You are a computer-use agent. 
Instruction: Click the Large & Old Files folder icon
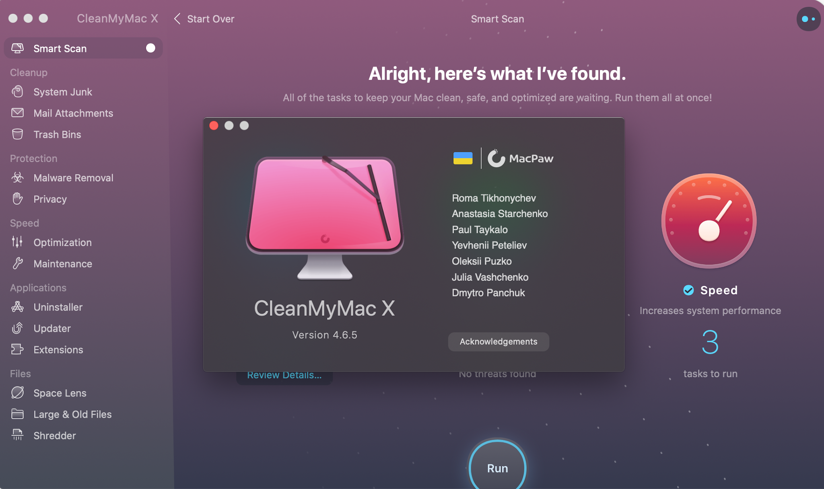click(x=17, y=414)
